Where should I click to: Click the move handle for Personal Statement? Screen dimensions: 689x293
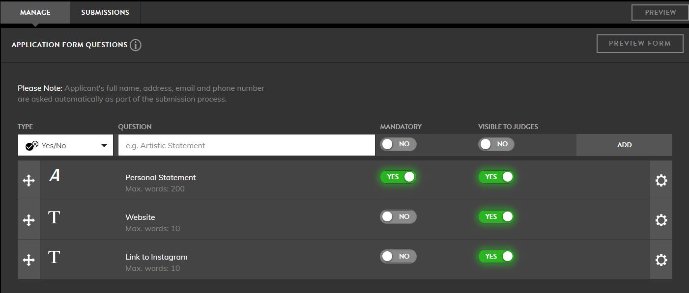tap(29, 181)
